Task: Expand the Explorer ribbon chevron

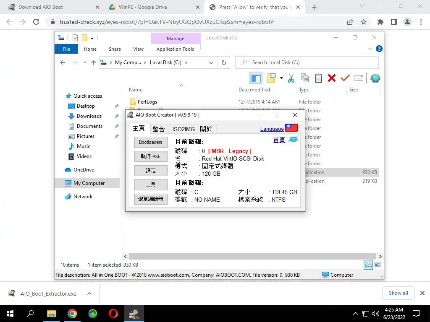Action: [370, 49]
